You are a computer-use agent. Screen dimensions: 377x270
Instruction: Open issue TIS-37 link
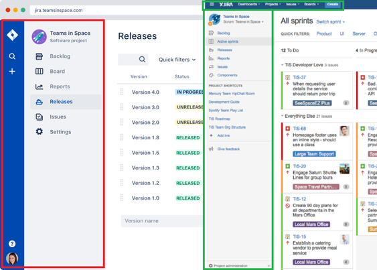click(299, 77)
